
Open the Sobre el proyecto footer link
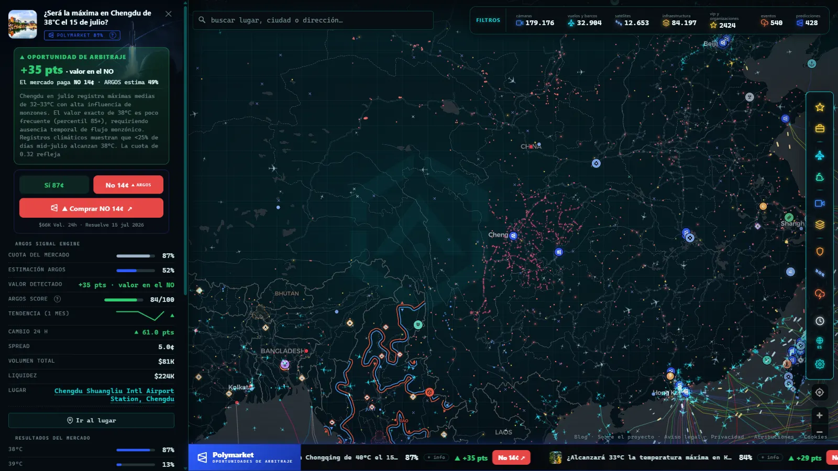point(626,436)
